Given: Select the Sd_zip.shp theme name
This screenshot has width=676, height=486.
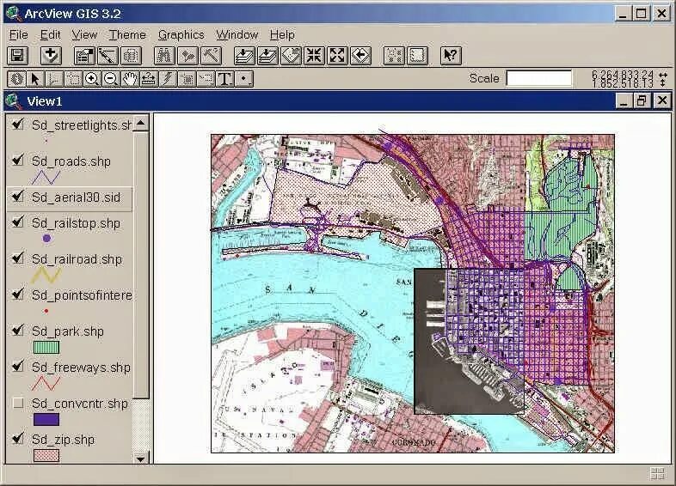Looking at the screenshot, I should coord(63,440).
